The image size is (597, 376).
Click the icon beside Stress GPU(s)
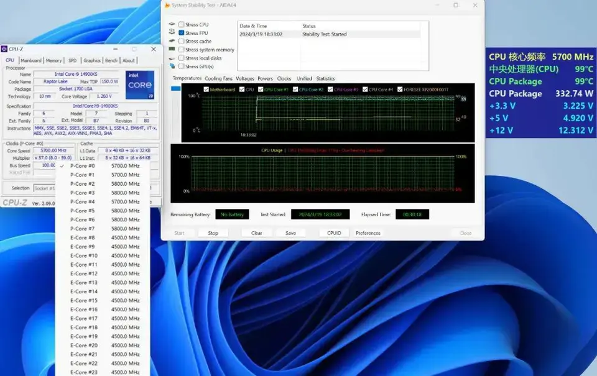click(172, 66)
